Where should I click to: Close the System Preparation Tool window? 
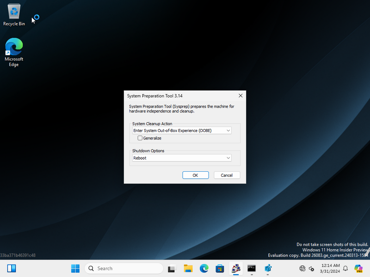(240, 96)
